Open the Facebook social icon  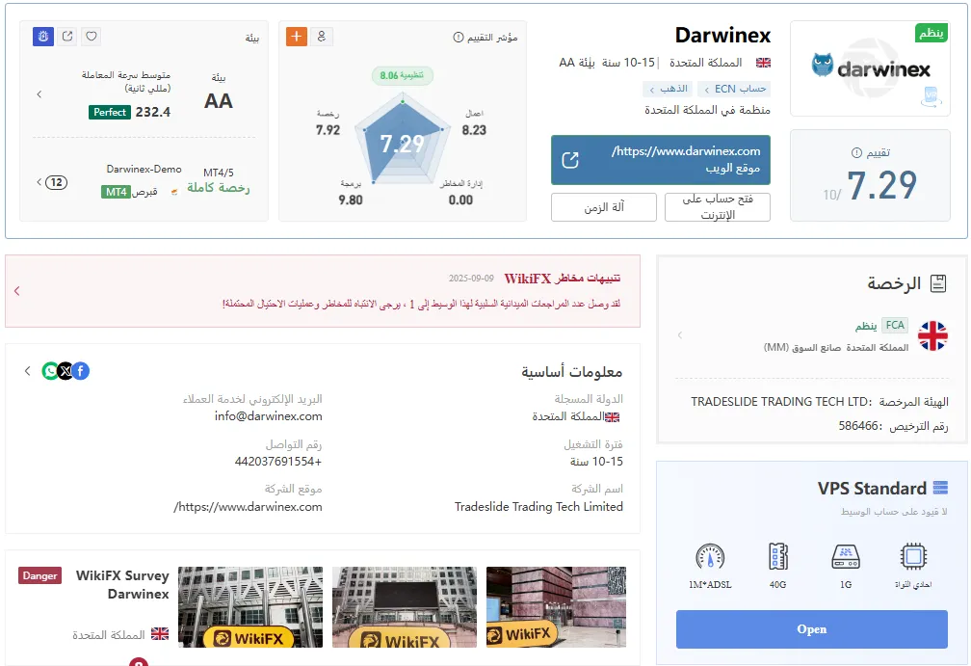[81, 371]
